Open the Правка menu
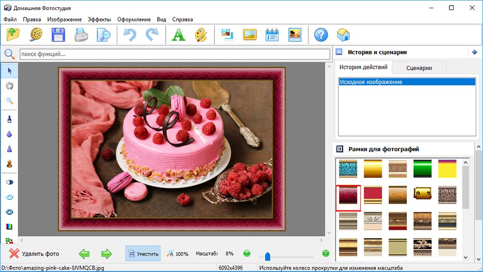483x272 pixels. [32, 19]
